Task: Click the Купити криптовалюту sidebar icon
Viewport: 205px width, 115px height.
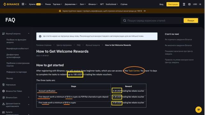Action: coord(4,112)
